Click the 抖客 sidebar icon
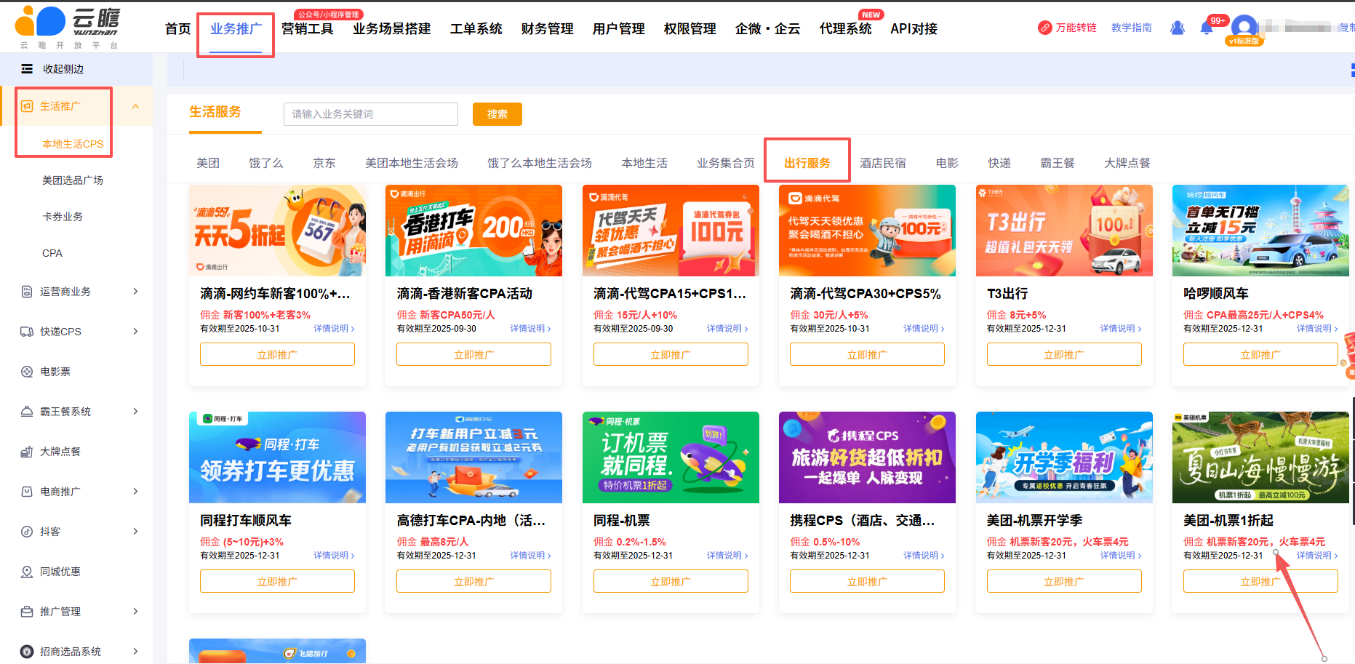Viewport: 1355px width, 664px height. click(27, 532)
